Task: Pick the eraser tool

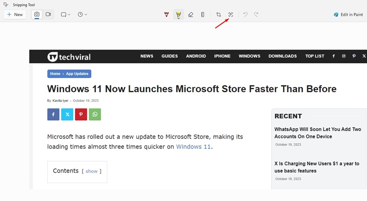Action: pos(191,15)
